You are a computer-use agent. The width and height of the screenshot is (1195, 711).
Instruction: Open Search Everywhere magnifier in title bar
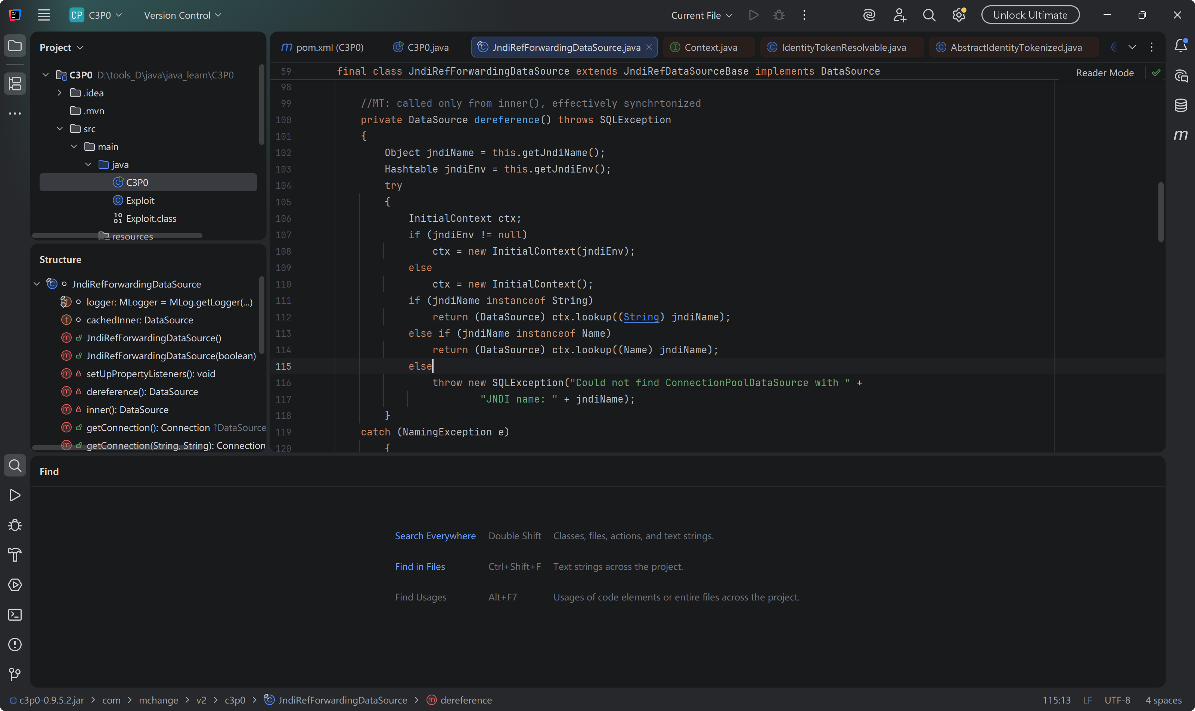(x=929, y=15)
